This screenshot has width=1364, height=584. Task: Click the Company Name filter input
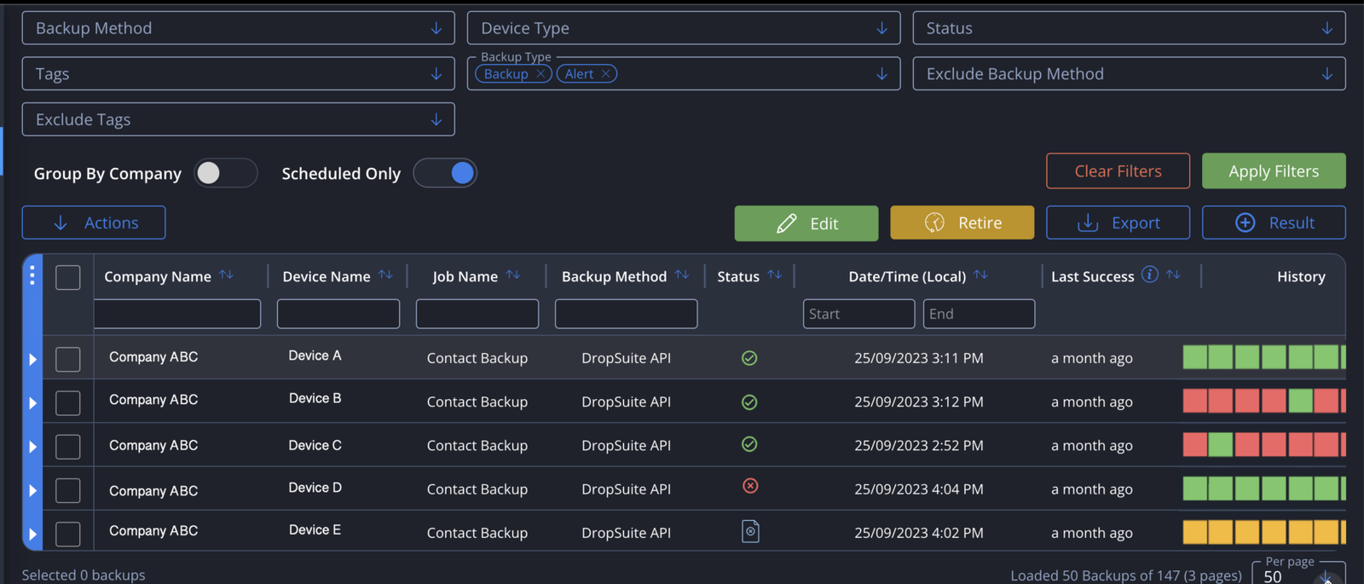(x=177, y=314)
